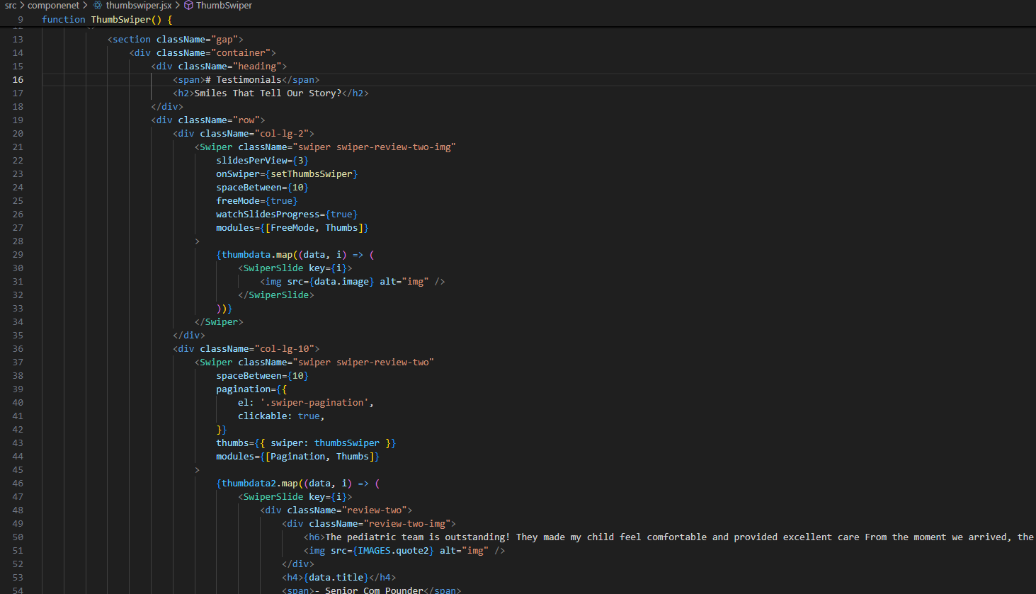Click the setThumbsSwiper handler name
The width and height of the screenshot is (1036, 594).
(x=312, y=173)
